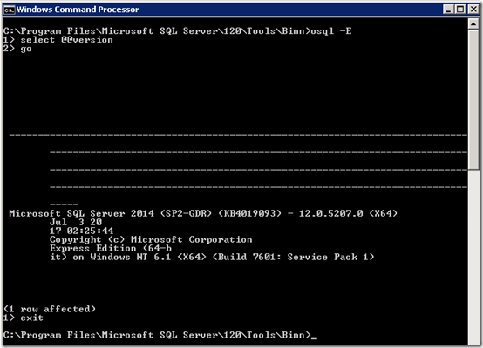
Task: Minimize the Windows Command Processor window
Action: coord(448,10)
